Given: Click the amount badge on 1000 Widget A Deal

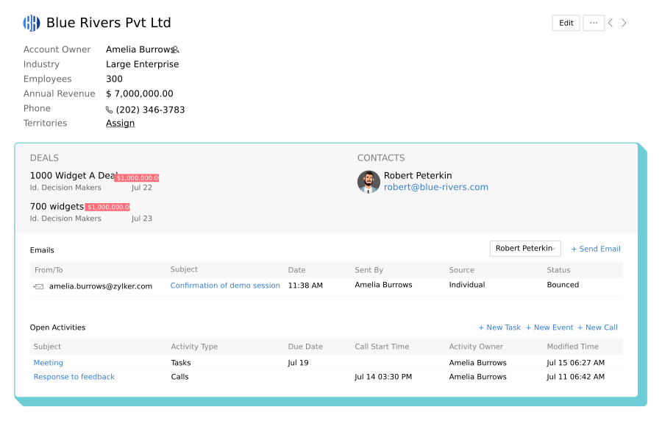Looking at the screenshot, I should tap(137, 178).
